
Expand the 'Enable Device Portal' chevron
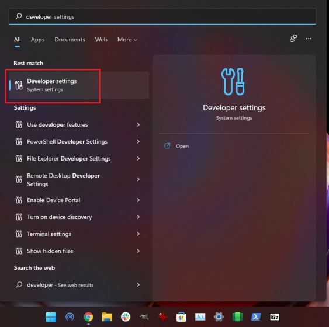[x=138, y=200]
